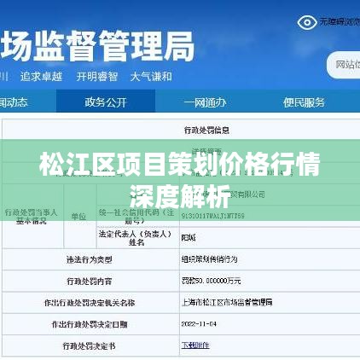Screen dimensions: 360x360
Task: Select the legal representative name 阳娓
Action: click(x=189, y=237)
